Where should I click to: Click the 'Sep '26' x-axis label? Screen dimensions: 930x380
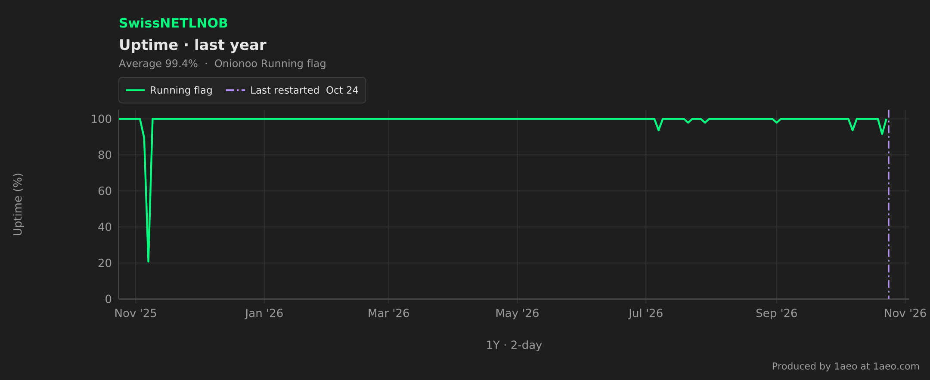coord(776,313)
